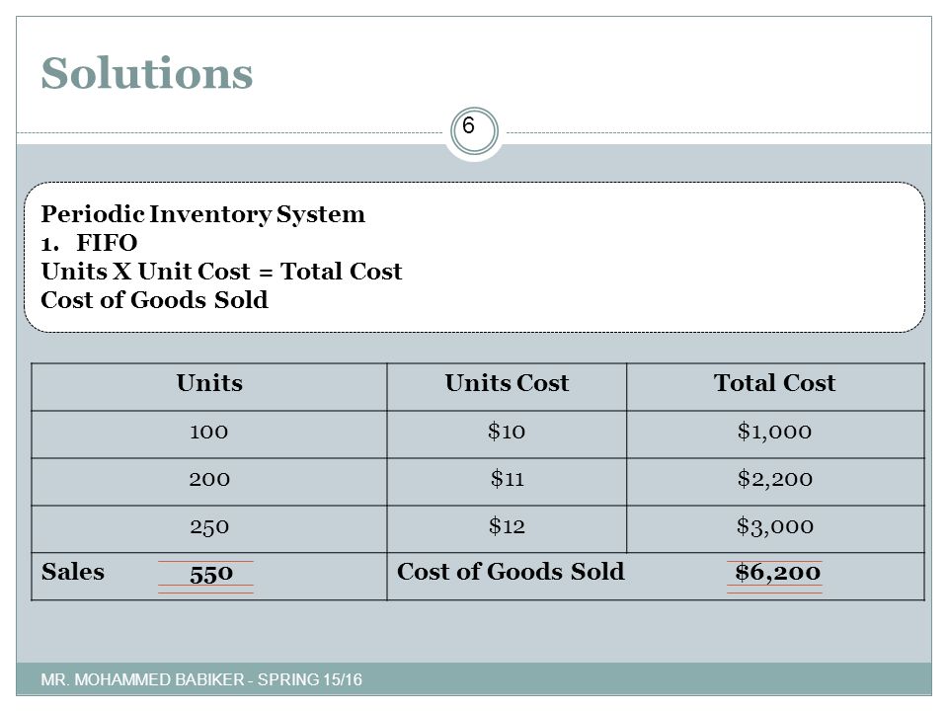The image size is (948, 711).
Task: Click the Mr. Mohammed Babiker footer text
Action: click(201, 679)
